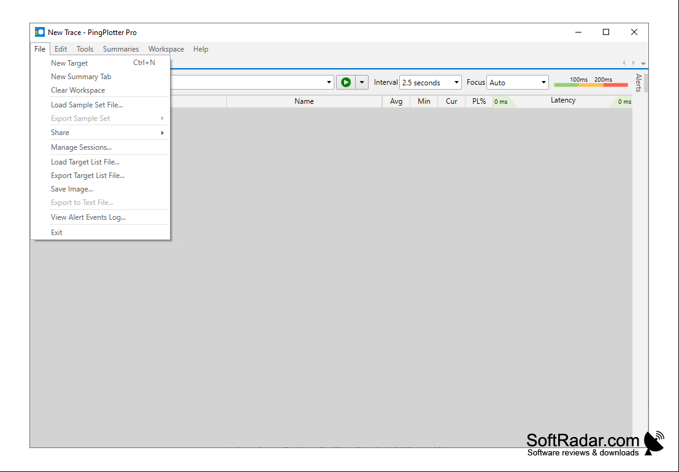Open the Edit menu
The image size is (679, 472).
61,49
